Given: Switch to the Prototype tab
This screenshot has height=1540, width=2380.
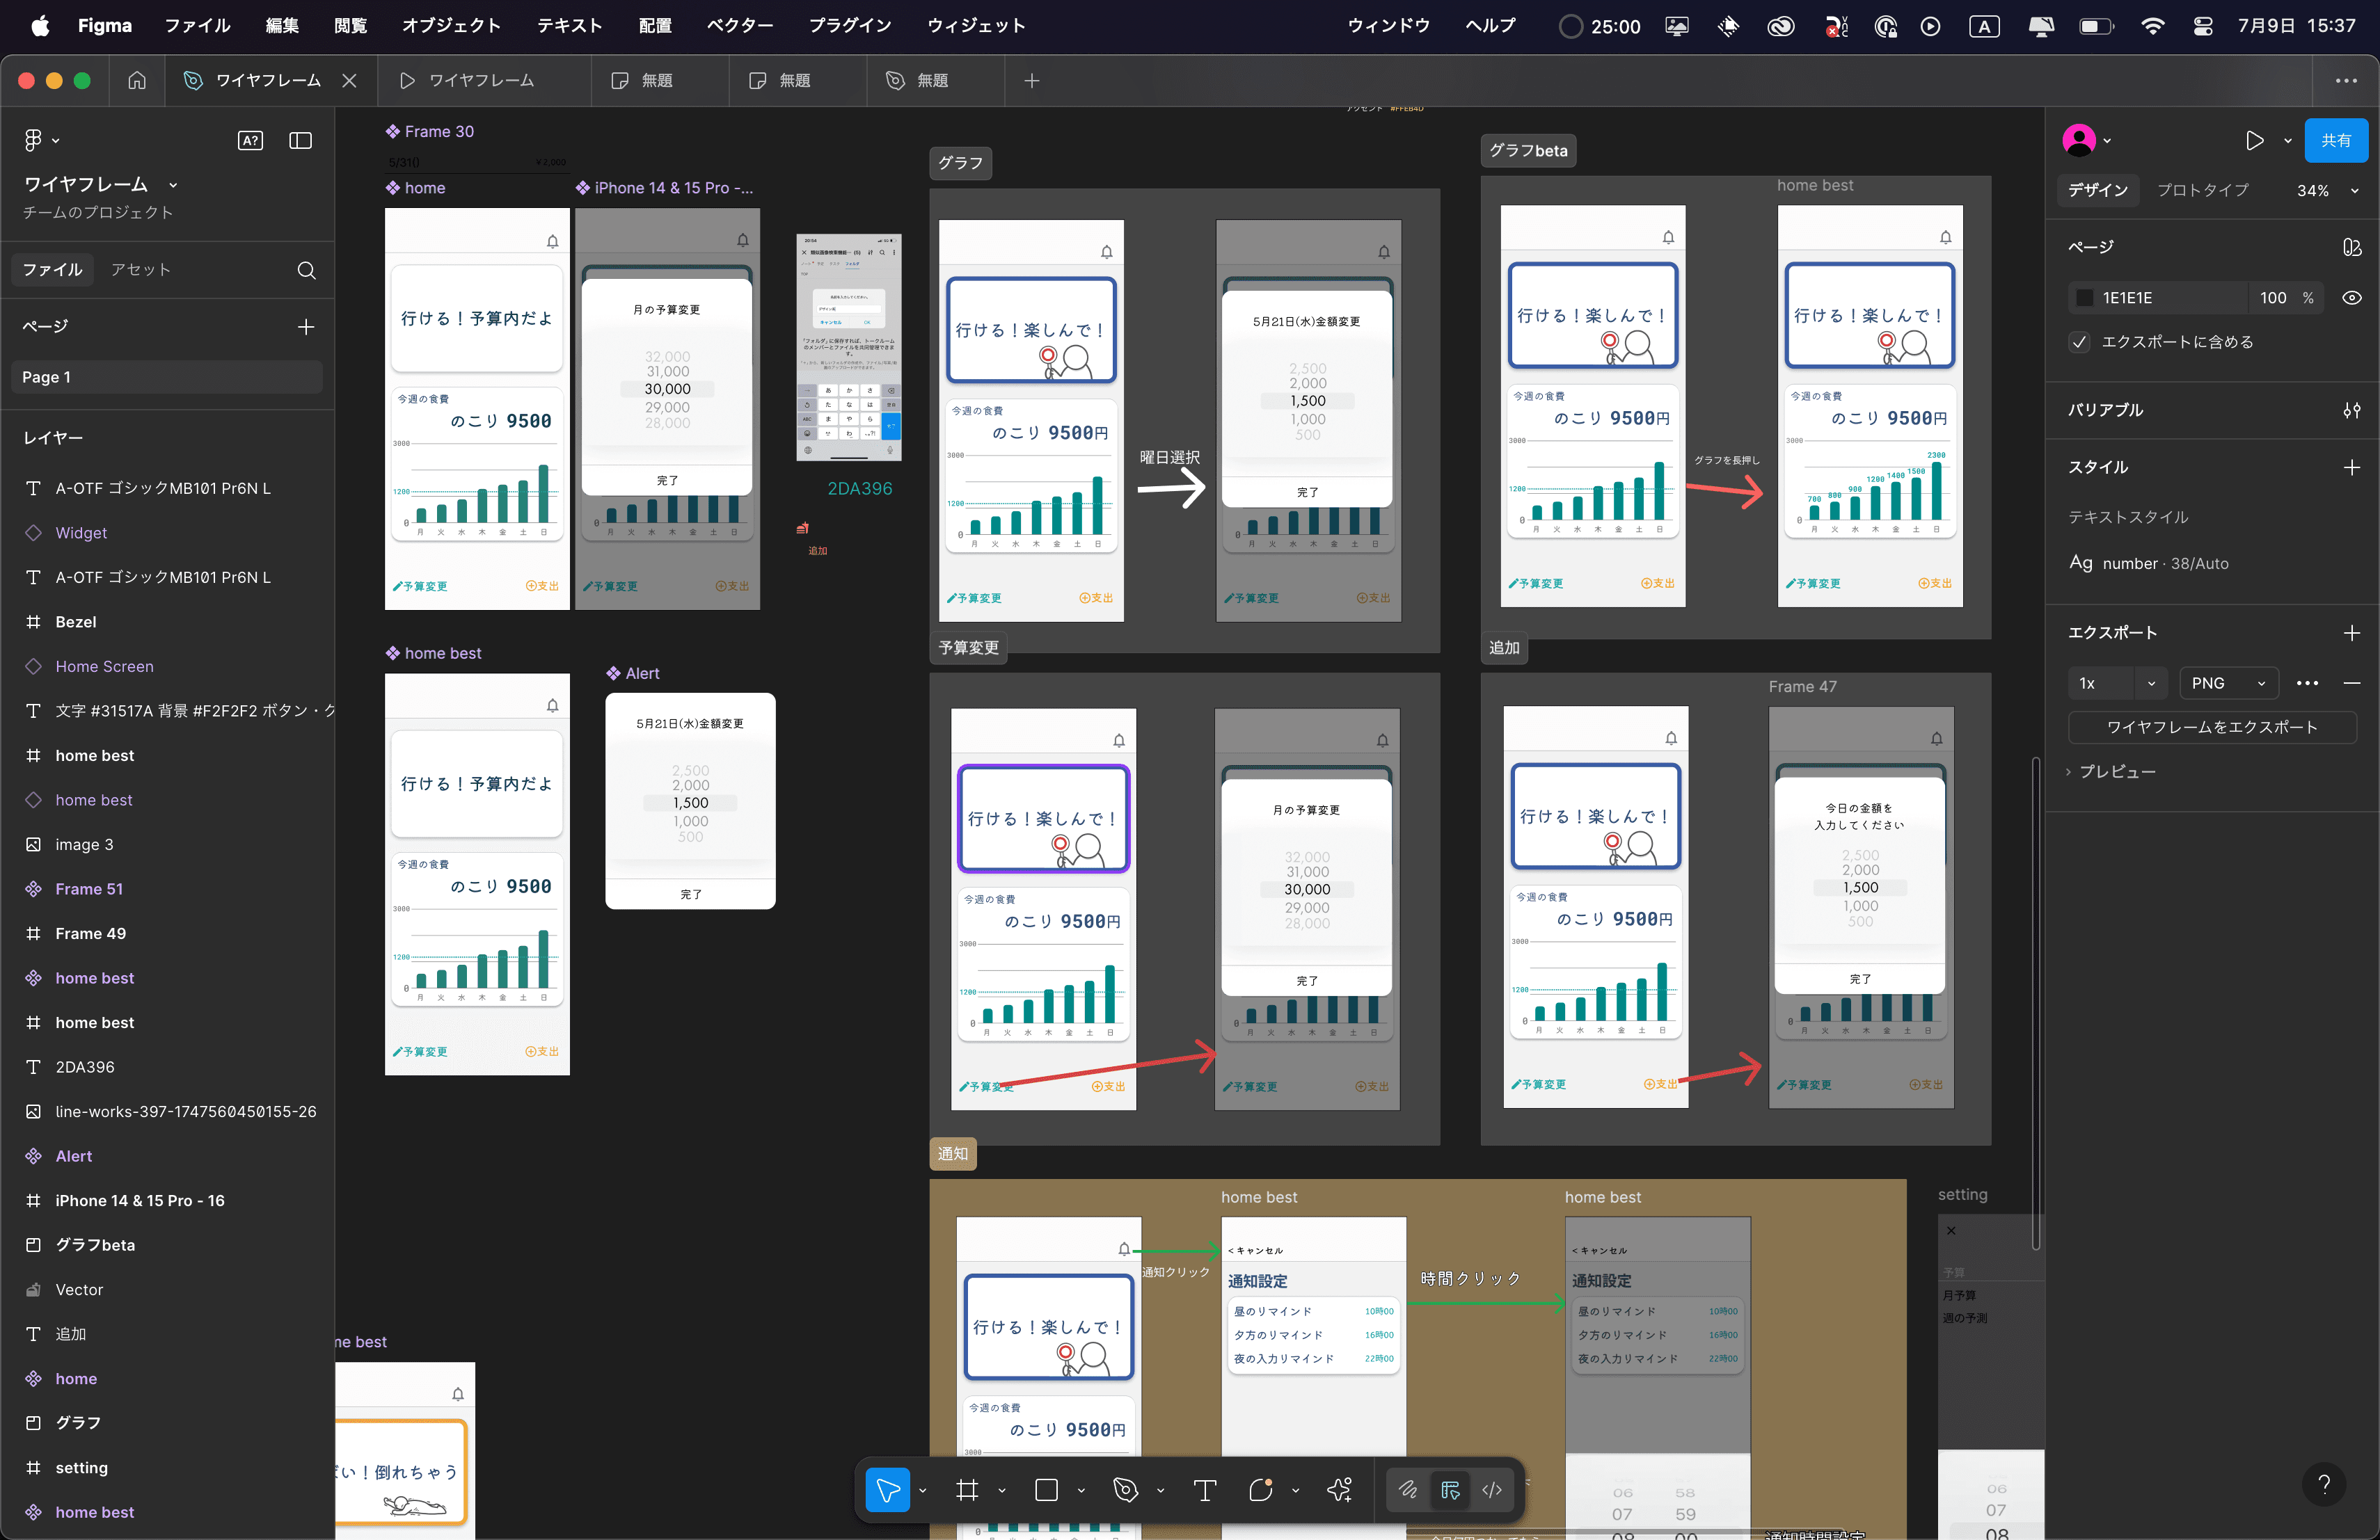Looking at the screenshot, I should click(x=2202, y=190).
